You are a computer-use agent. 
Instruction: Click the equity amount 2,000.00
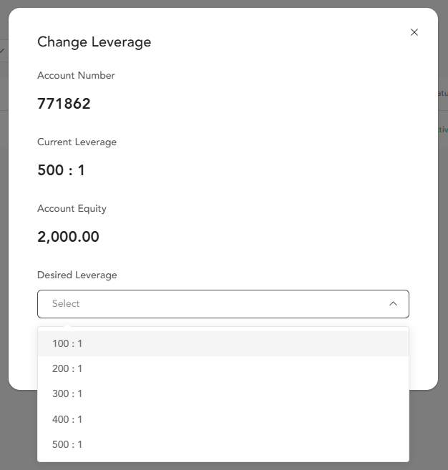click(68, 237)
